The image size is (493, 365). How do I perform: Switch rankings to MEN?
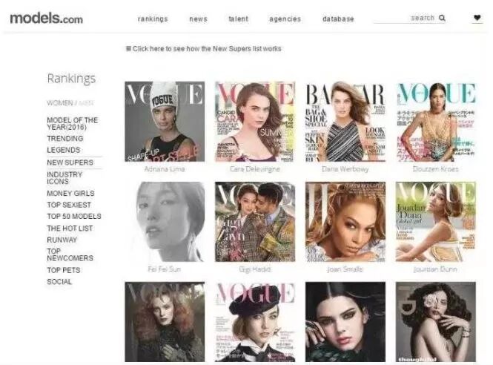point(86,103)
